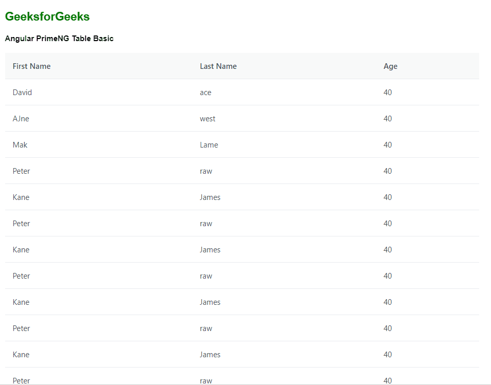Click the age value in Mak's row
Image resolution: width=491 pixels, height=385 pixels.
click(388, 145)
